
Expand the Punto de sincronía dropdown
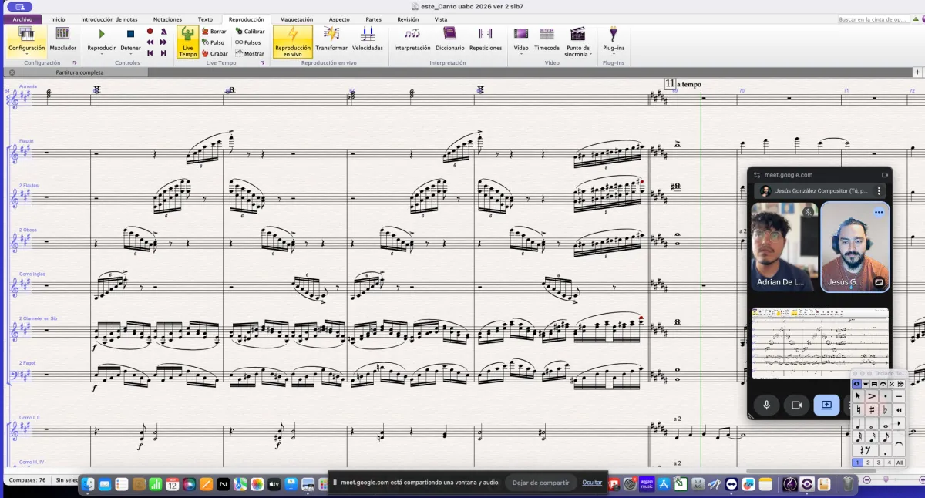click(577, 52)
